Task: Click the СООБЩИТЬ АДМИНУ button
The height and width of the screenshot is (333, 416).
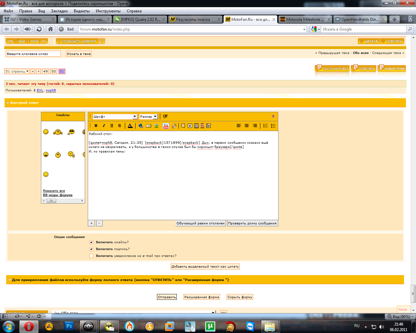Action: pos(77,41)
